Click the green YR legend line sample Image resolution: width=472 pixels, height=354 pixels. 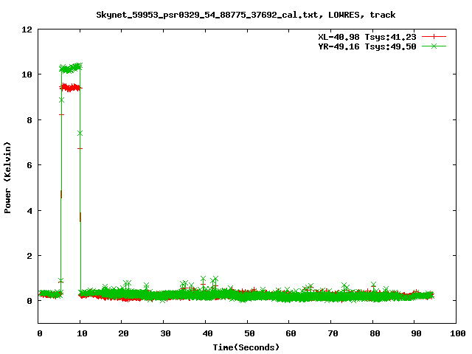434,46
